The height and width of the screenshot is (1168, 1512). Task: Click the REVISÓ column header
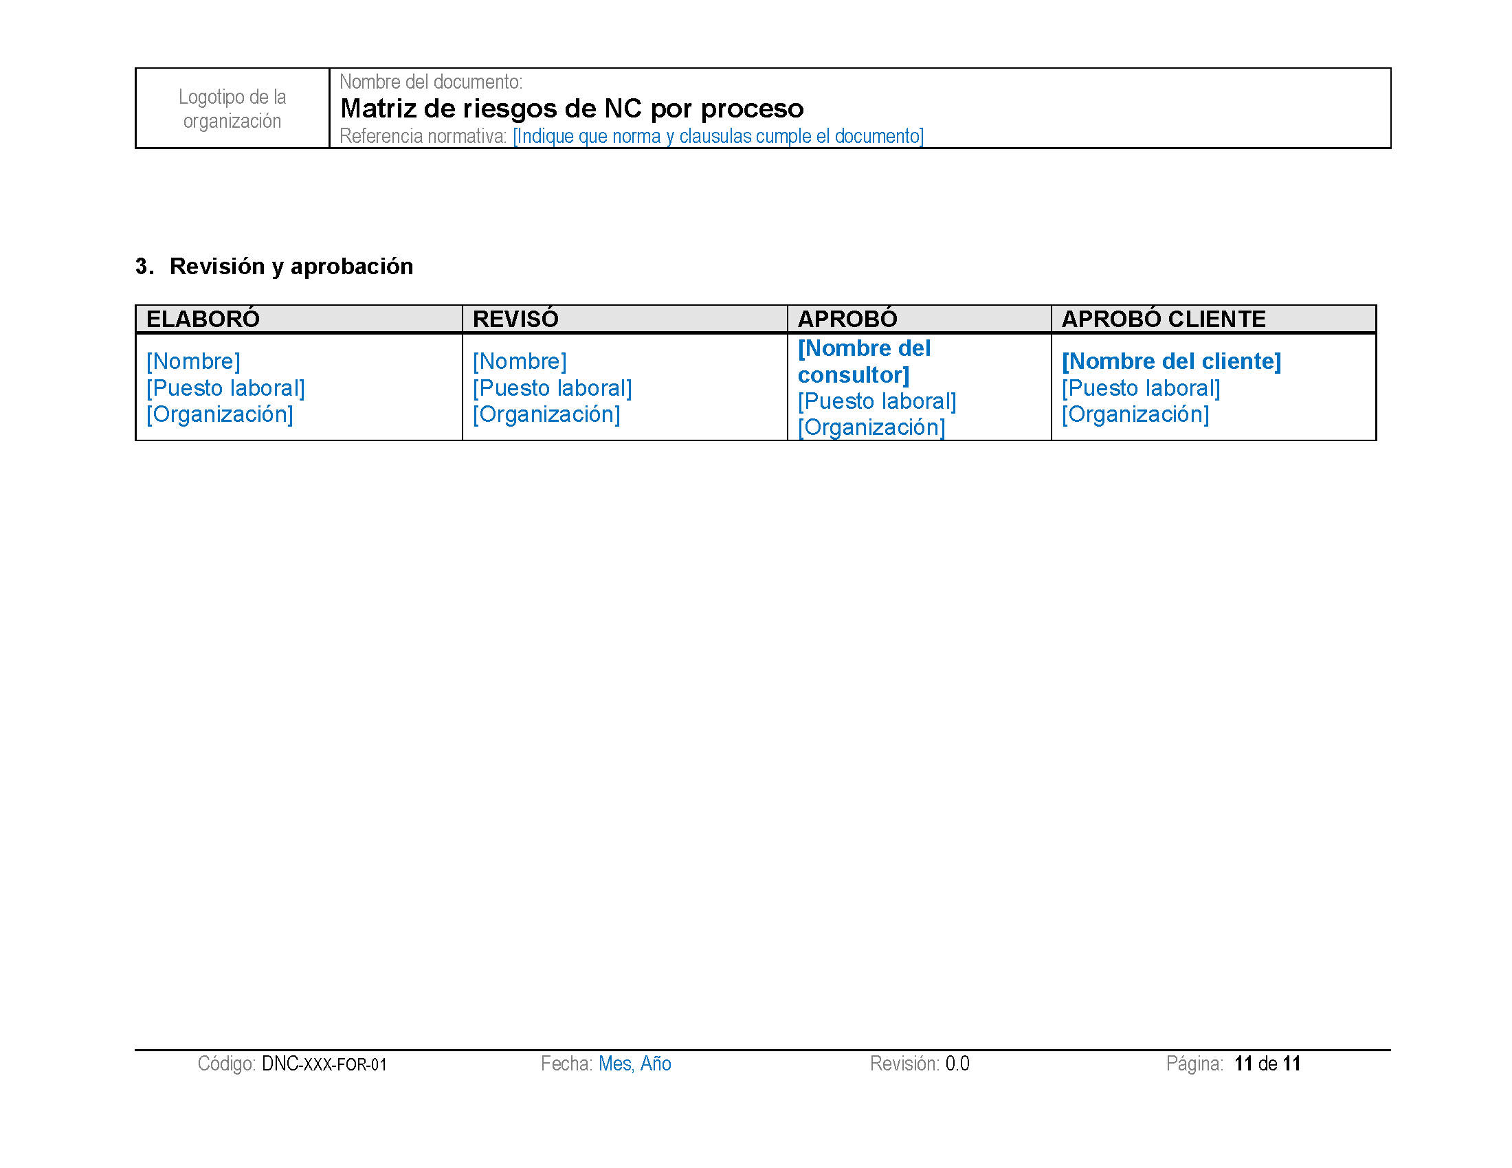coord(515,319)
